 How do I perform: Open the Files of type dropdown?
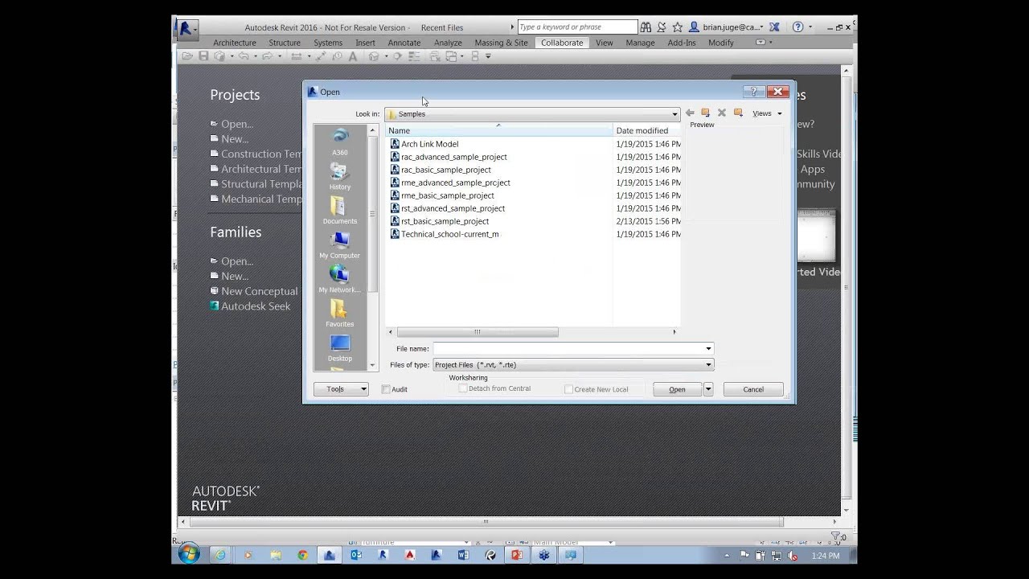click(x=708, y=365)
